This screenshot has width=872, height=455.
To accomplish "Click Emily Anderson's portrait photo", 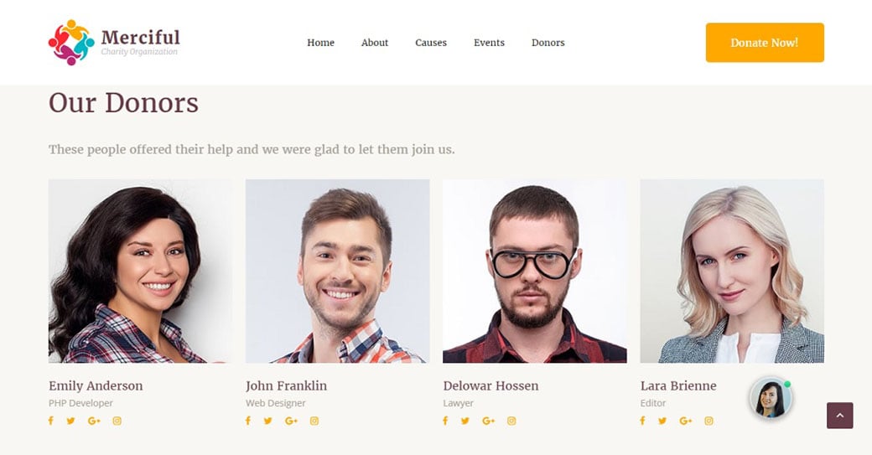I will pyautogui.click(x=141, y=271).
